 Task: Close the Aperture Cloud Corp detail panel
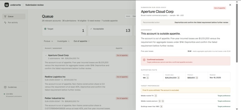coord(230,5)
